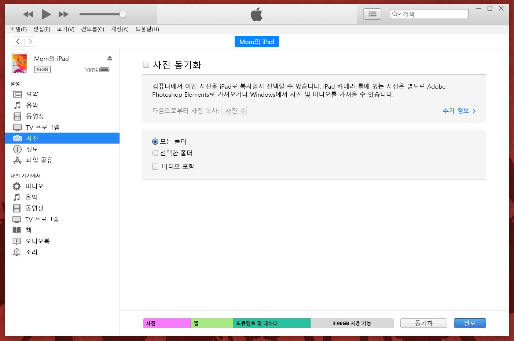Open the 편집(E) menu
514x341 pixels.
click(42, 29)
